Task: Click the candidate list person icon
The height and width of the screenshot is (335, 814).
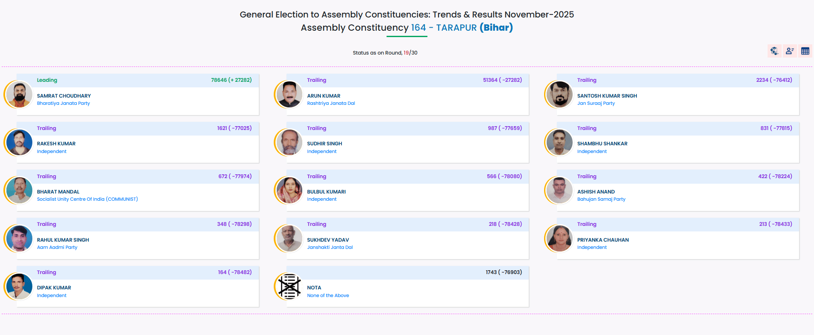Action: click(x=790, y=51)
